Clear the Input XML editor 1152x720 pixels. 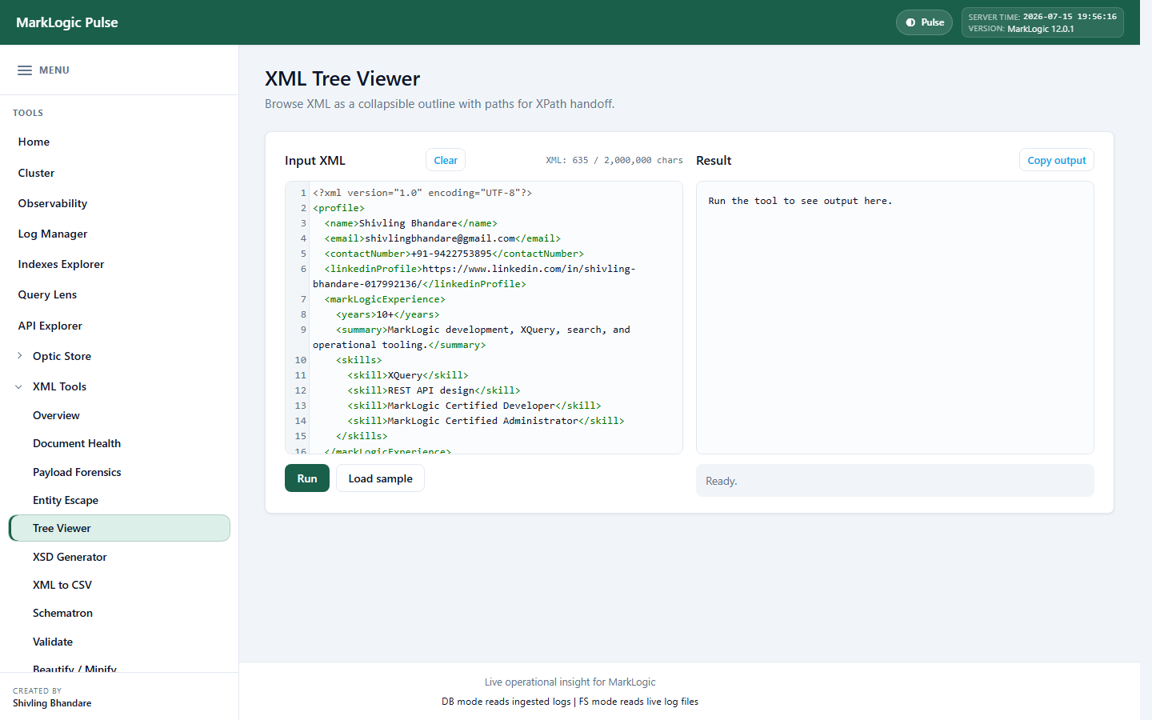tap(446, 160)
